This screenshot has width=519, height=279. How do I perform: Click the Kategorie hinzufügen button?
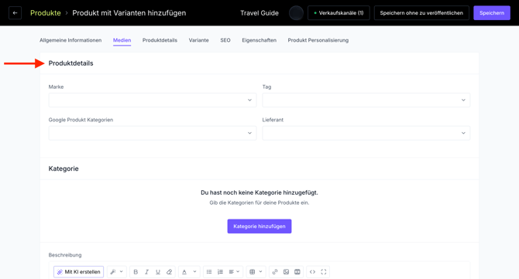(x=259, y=226)
